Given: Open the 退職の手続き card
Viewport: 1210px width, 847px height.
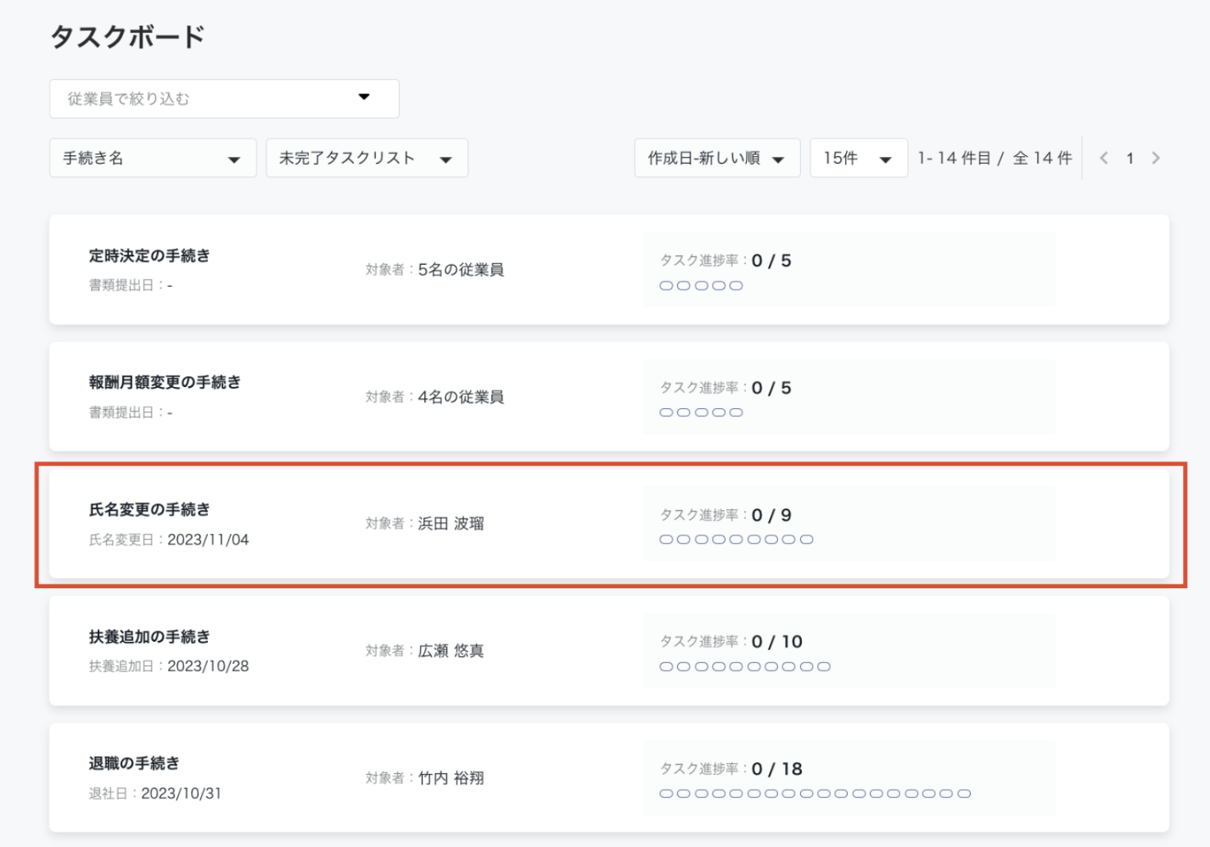Looking at the screenshot, I should 609,777.
